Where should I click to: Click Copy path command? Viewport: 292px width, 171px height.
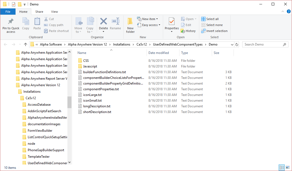coord(54,25)
